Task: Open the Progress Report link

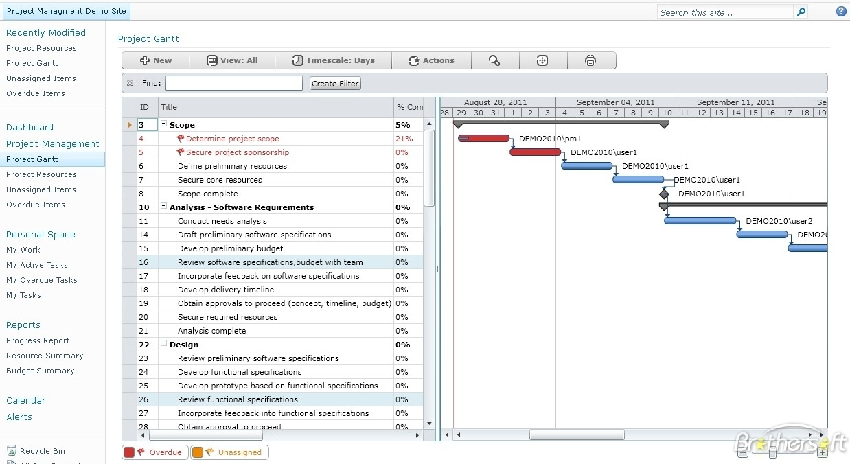Action: click(38, 340)
